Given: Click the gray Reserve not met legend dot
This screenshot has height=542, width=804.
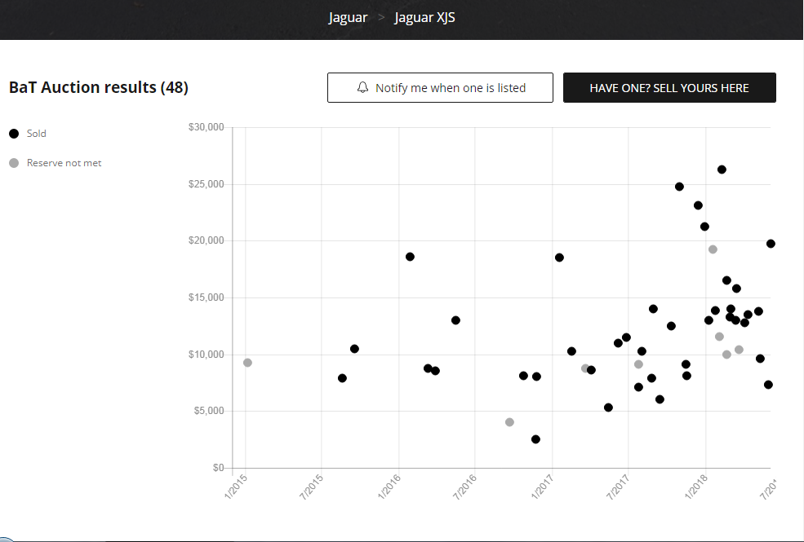Looking at the screenshot, I should tap(14, 163).
